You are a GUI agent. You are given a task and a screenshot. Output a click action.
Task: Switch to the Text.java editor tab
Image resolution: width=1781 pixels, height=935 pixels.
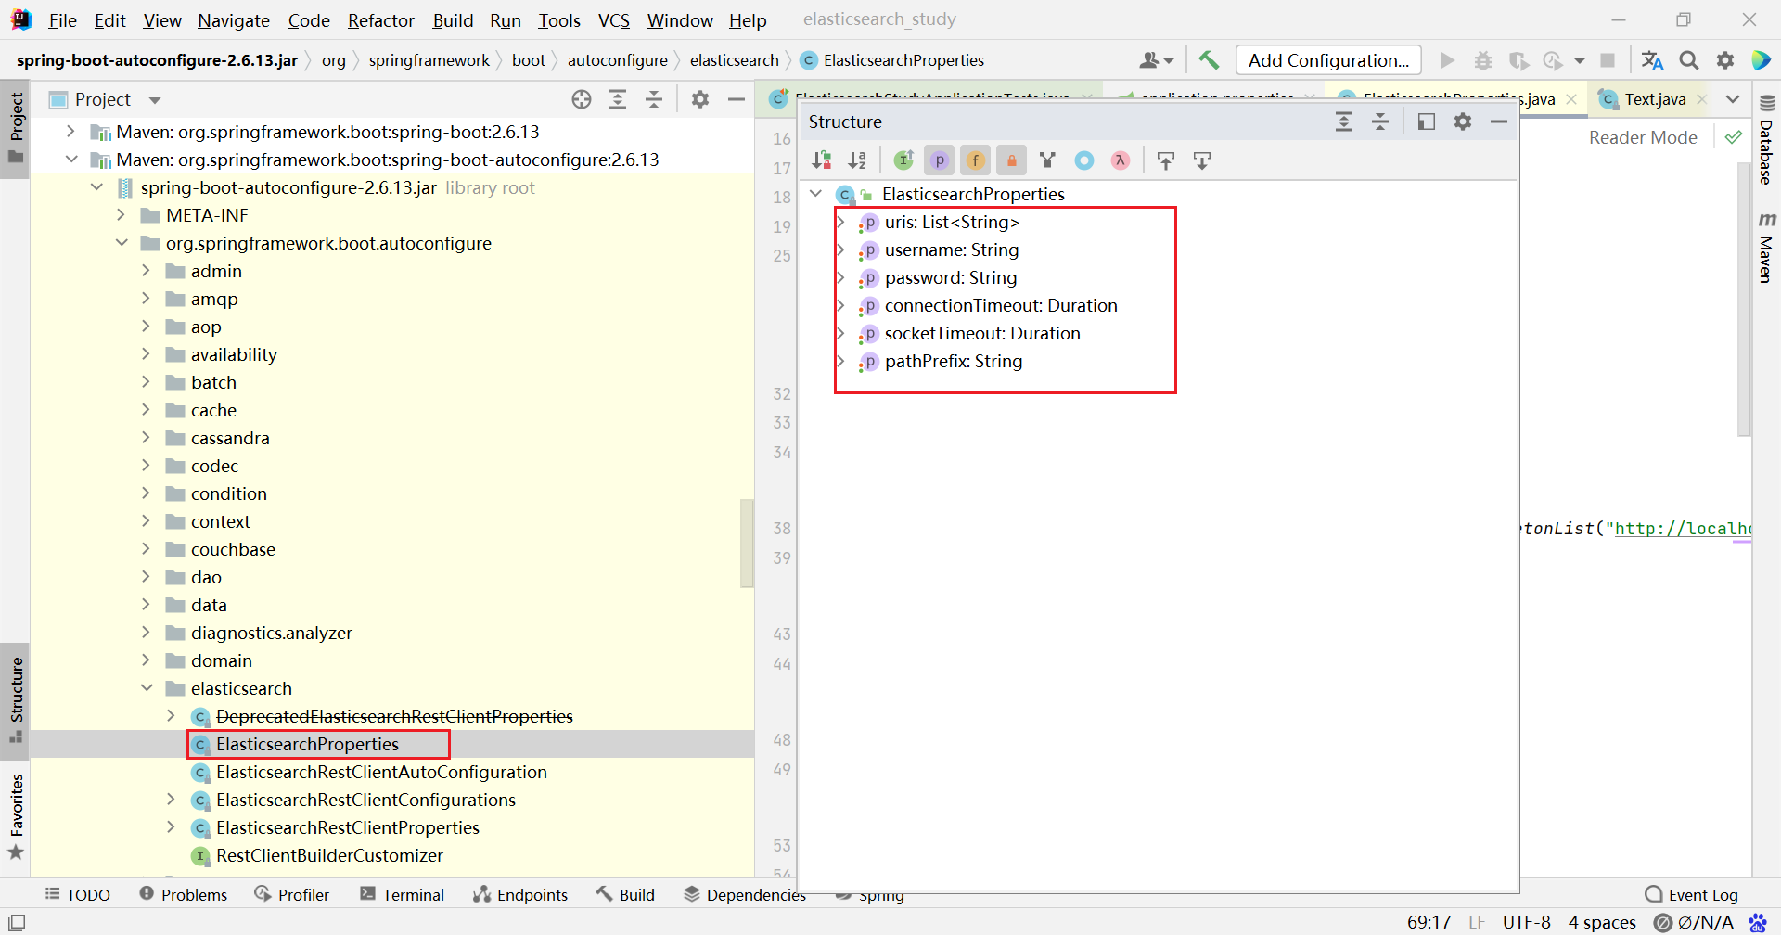pyautogui.click(x=1654, y=99)
